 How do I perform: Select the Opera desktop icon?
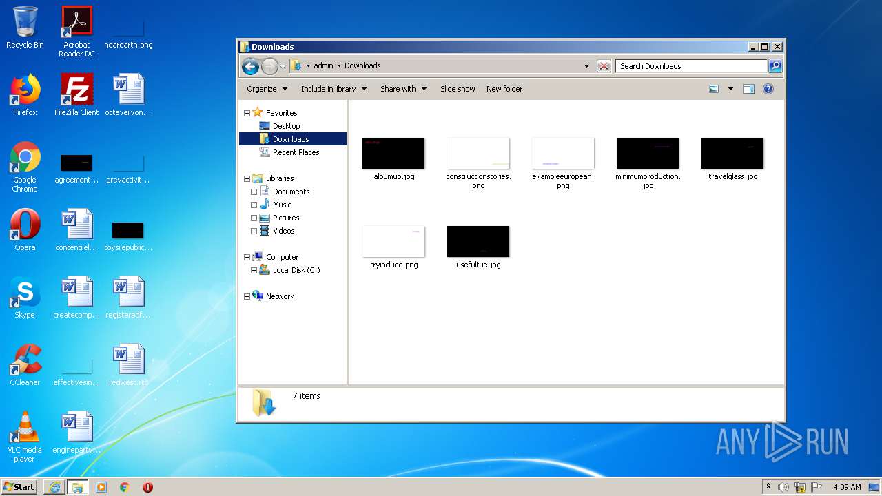25,230
